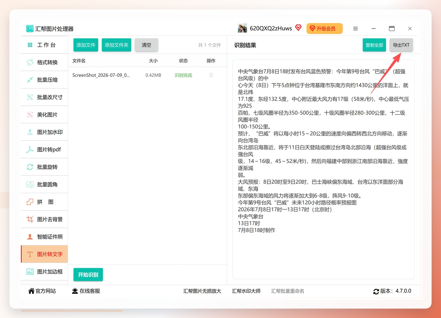Click the 格式转换 sidebar icon
Image resolution: width=441 pixels, height=318 pixels.
[x=30, y=62]
